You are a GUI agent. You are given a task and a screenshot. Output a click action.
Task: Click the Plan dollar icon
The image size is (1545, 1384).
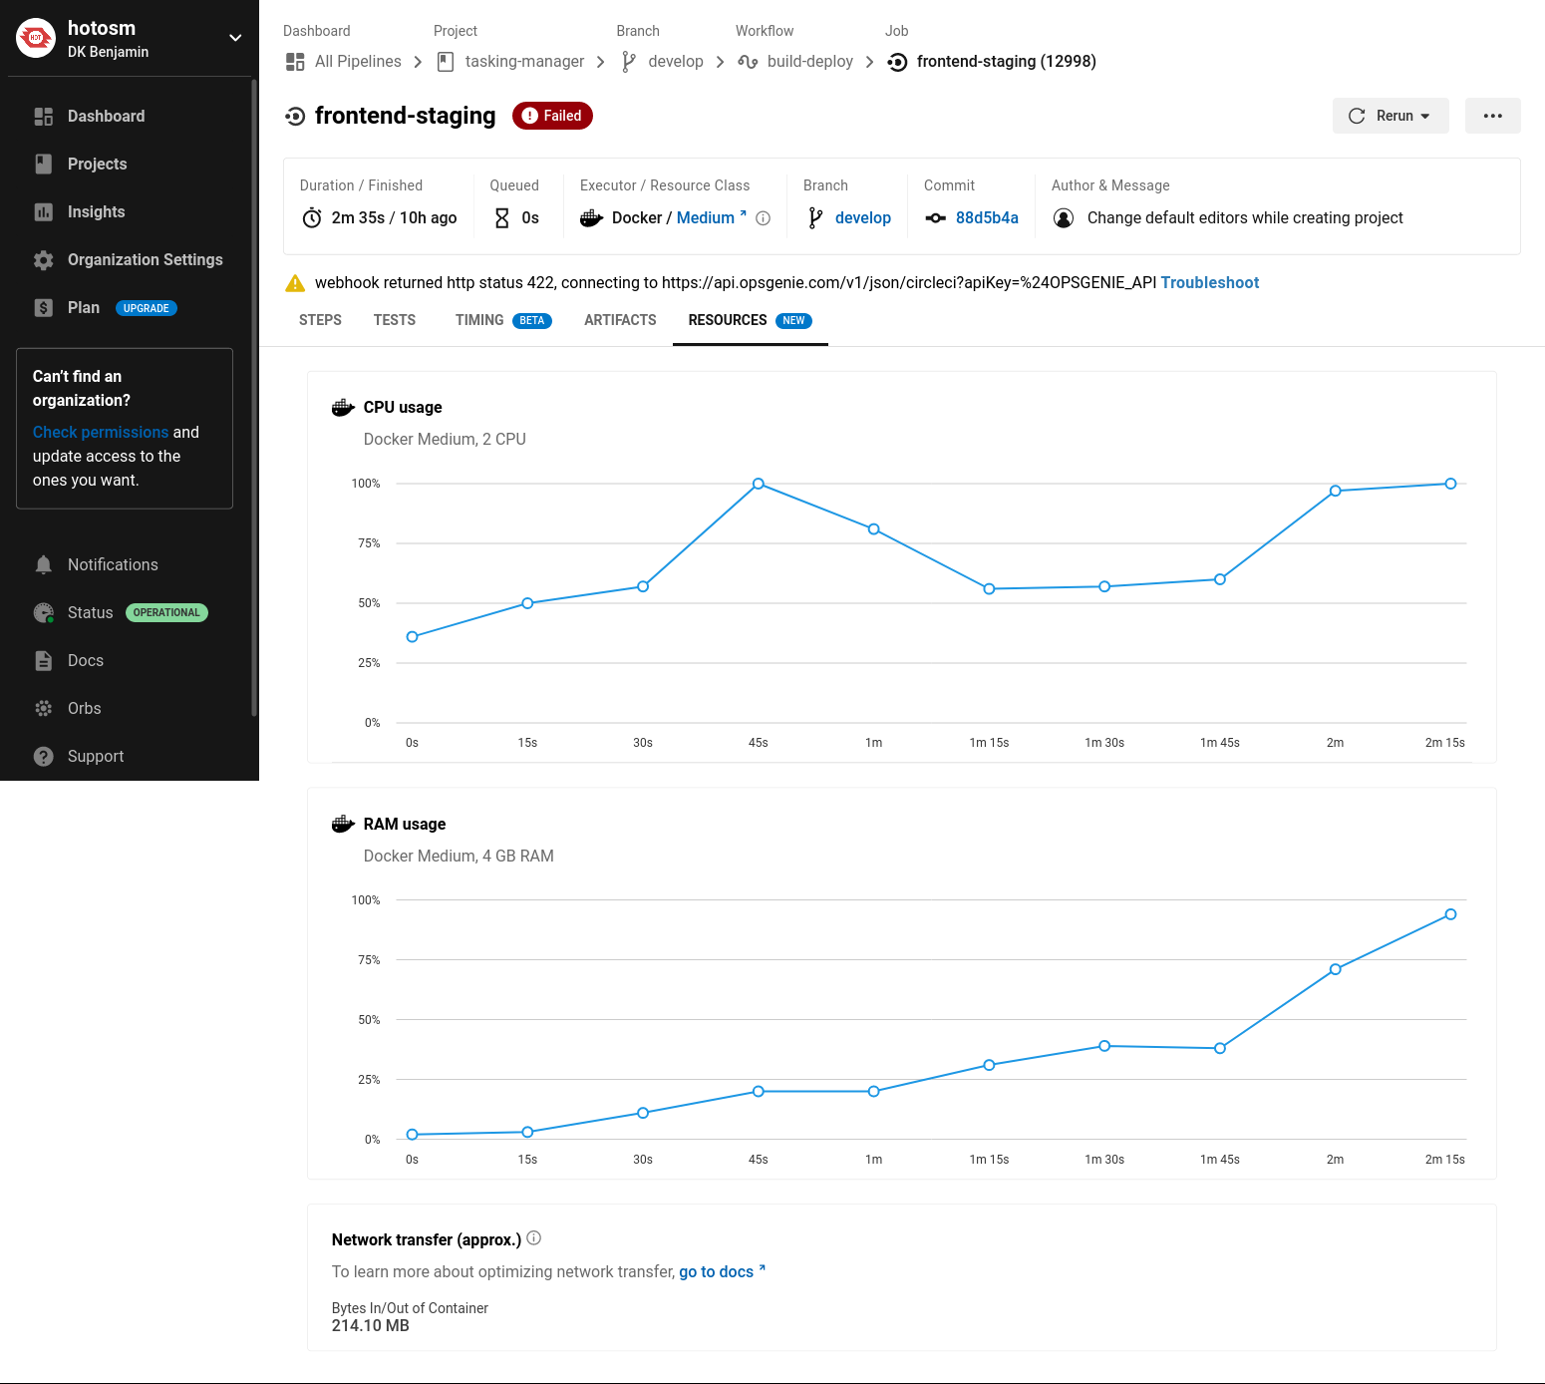(x=44, y=307)
